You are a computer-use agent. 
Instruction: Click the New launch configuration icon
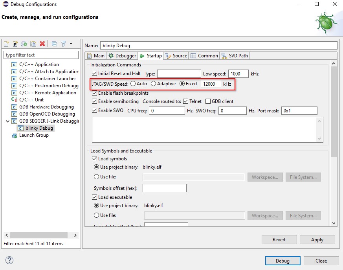coord(6,44)
